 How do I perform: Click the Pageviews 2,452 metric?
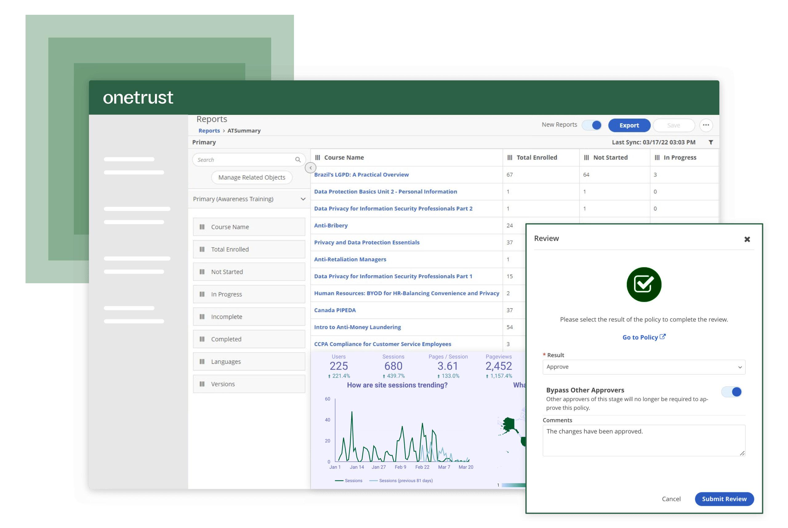pos(499,366)
